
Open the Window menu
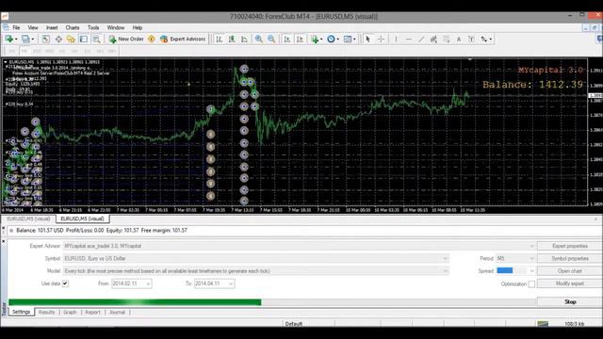click(x=115, y=27)
